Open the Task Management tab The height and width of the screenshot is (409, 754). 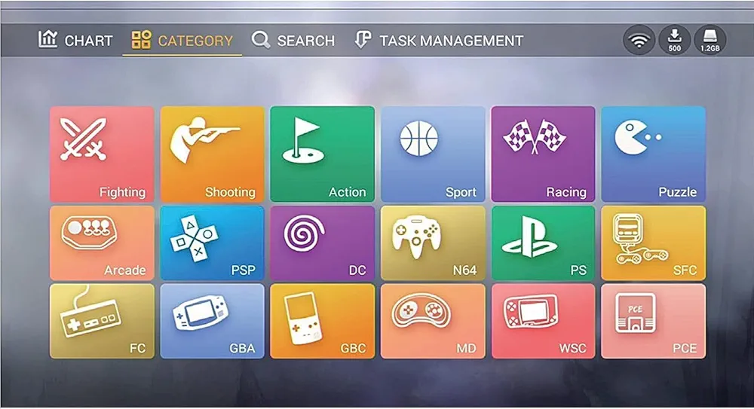pyautogui.click(x=439, y=41)
